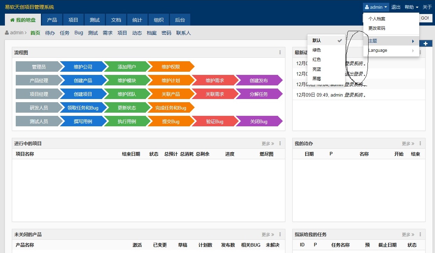This screenshot has height=253, width=435.
Task: Click the 创建产品 flow step
Action: (x=83, y=80)
